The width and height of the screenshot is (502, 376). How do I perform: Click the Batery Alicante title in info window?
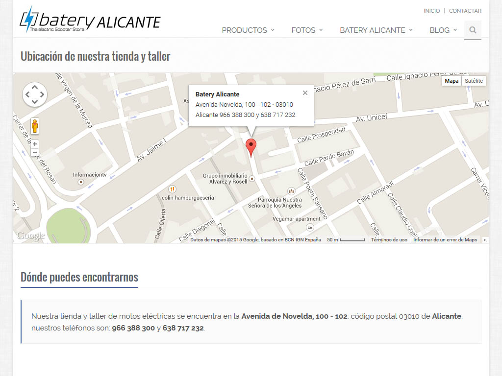pos(217,94)
